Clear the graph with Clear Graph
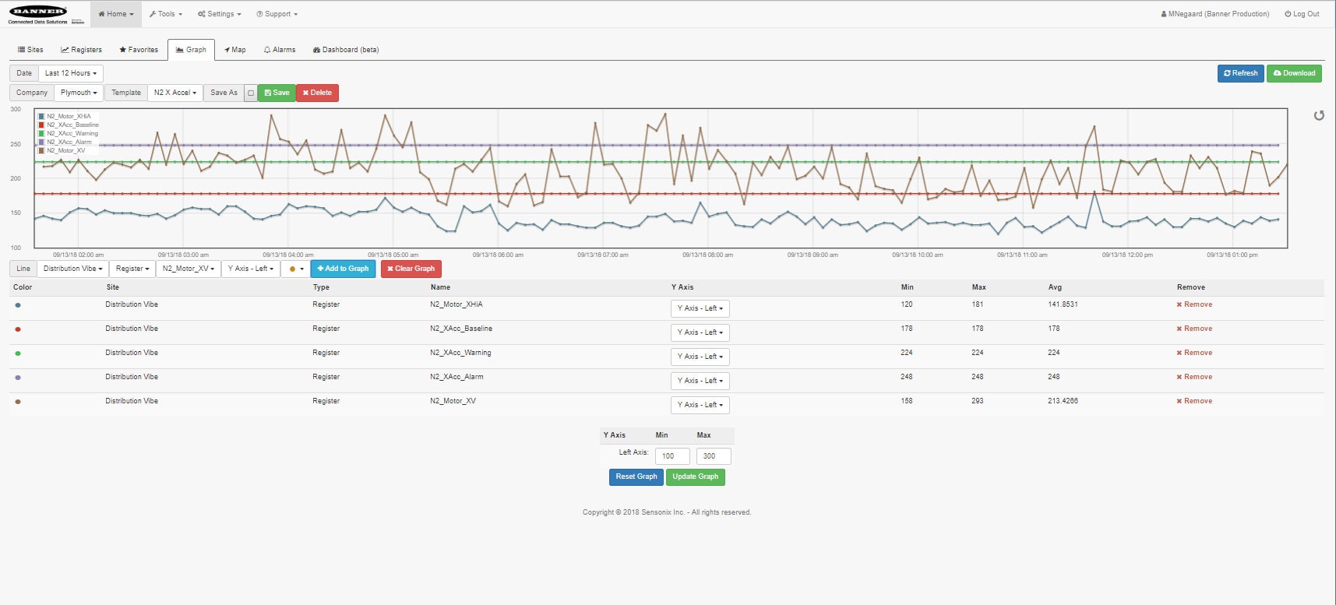 tap(411, 269)
